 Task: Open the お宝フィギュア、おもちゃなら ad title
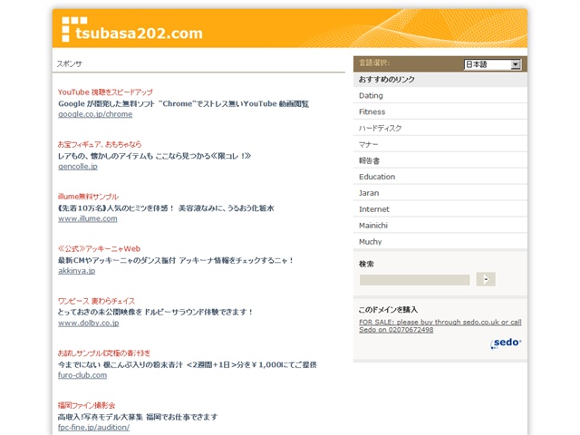click(100, 144)
